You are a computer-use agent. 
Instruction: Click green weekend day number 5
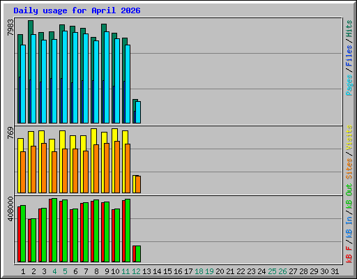coord(65,271)
